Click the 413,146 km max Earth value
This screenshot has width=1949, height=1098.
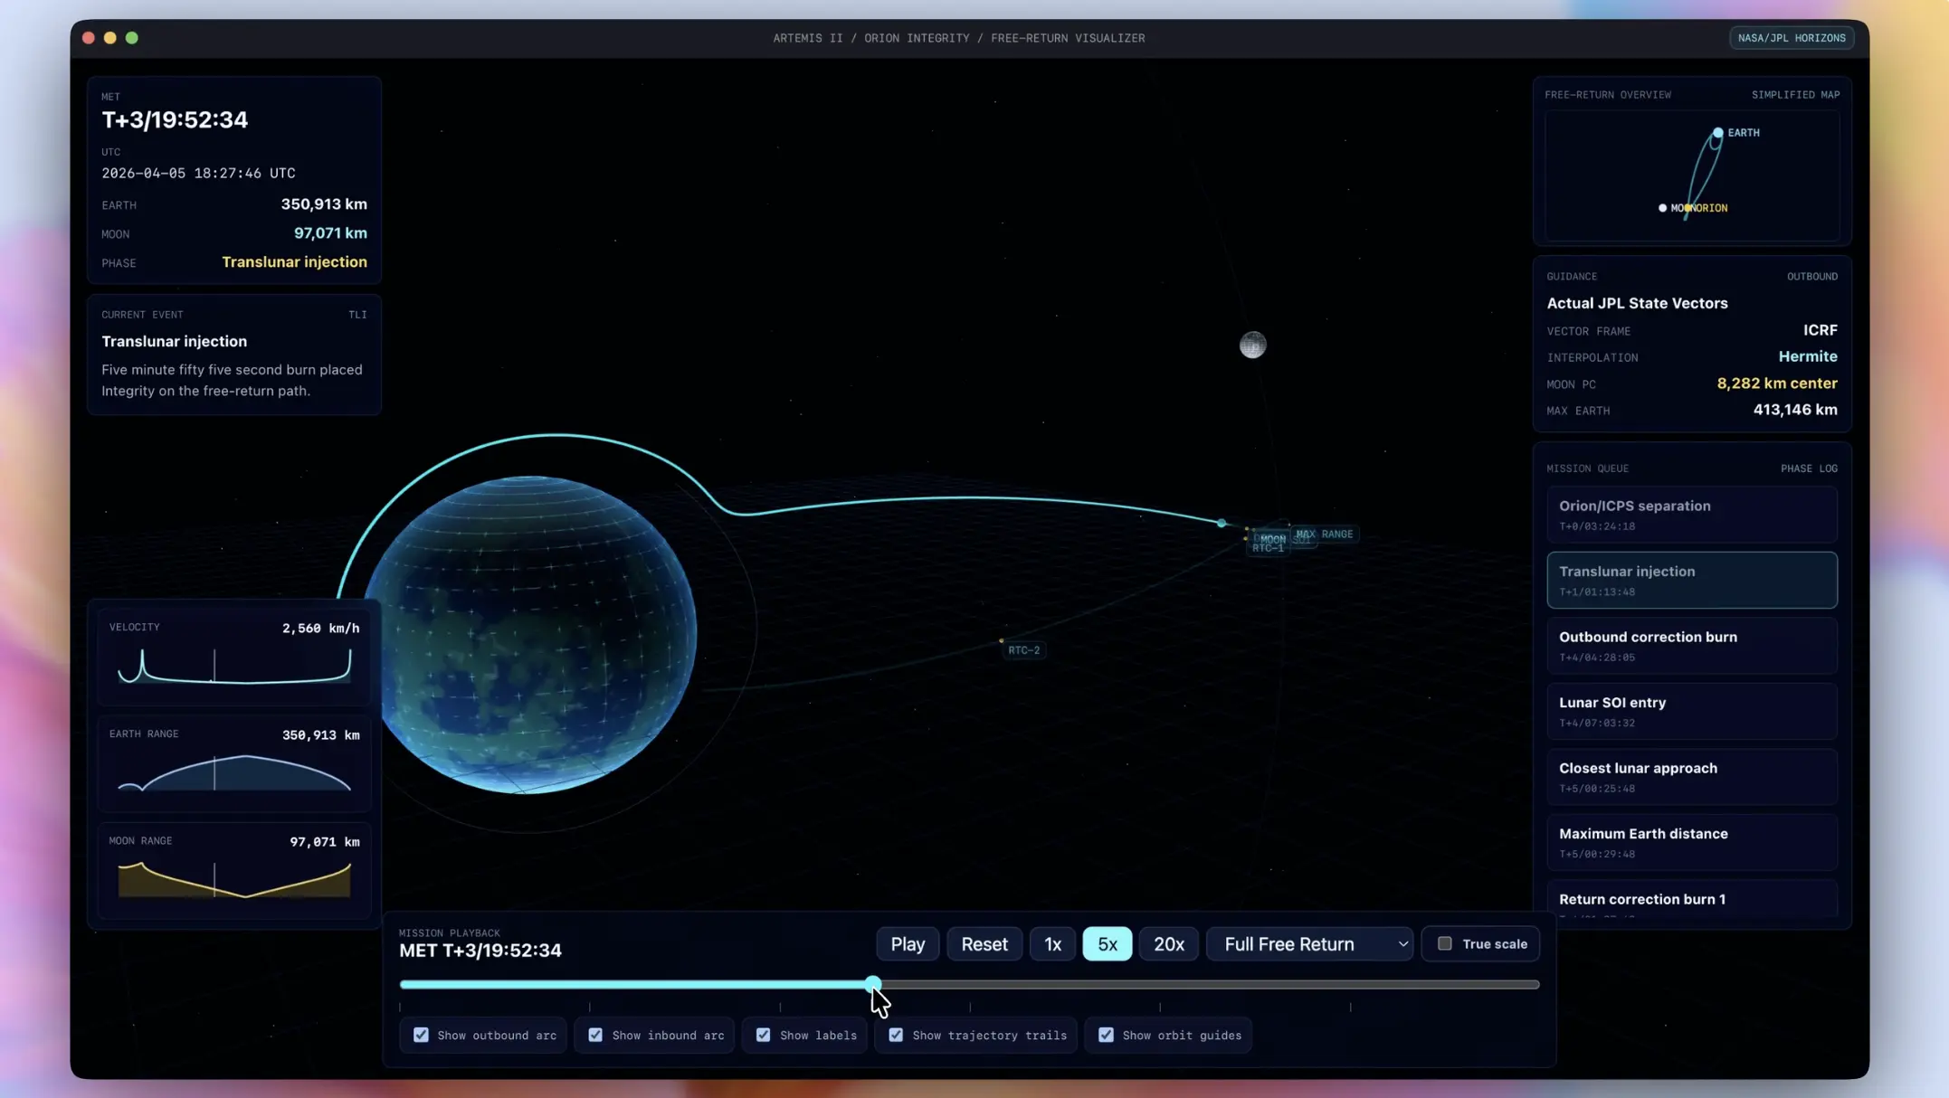coord(1795,410)
